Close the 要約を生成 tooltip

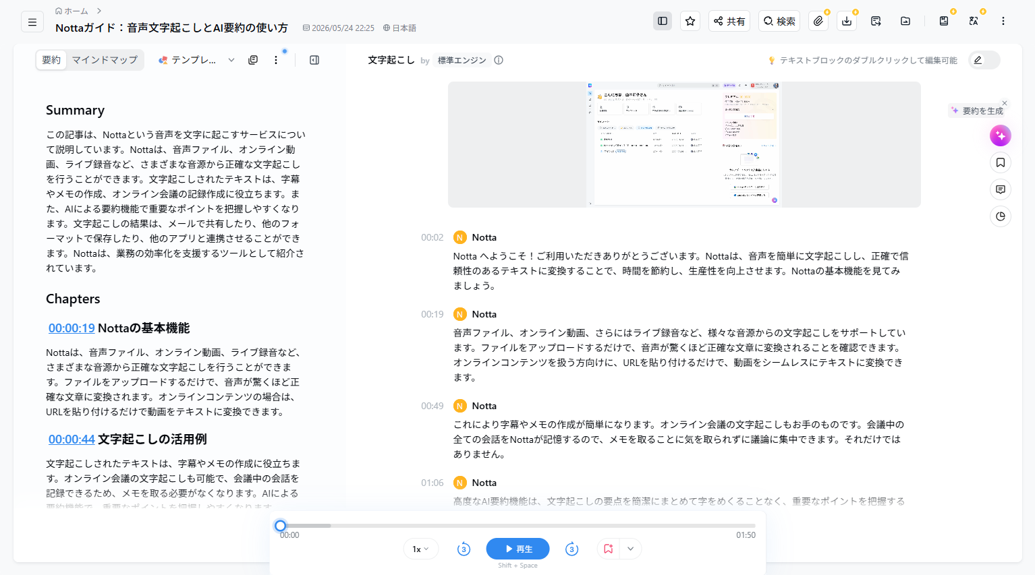coord(1005,103)
